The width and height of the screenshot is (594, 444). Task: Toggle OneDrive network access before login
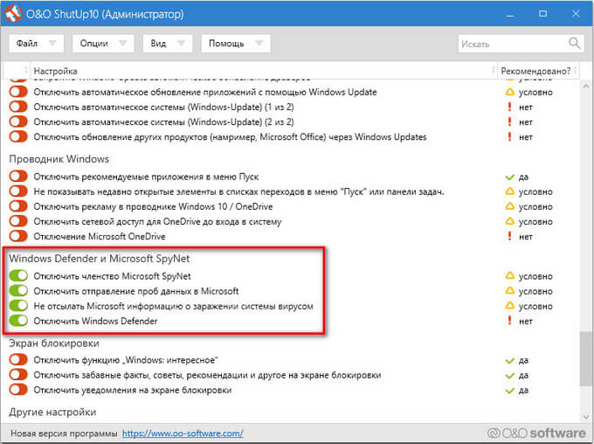18,220
